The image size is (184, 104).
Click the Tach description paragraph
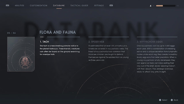tap(60, 50)
